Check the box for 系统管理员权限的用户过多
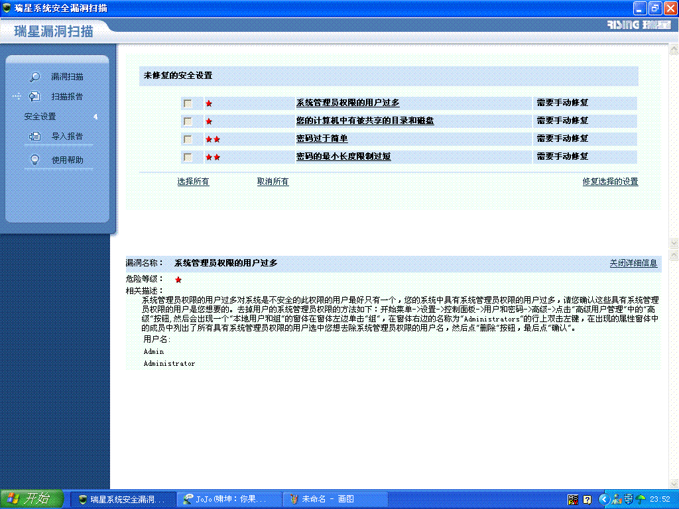This screenshot has width=679, height=509. (188, 103)
